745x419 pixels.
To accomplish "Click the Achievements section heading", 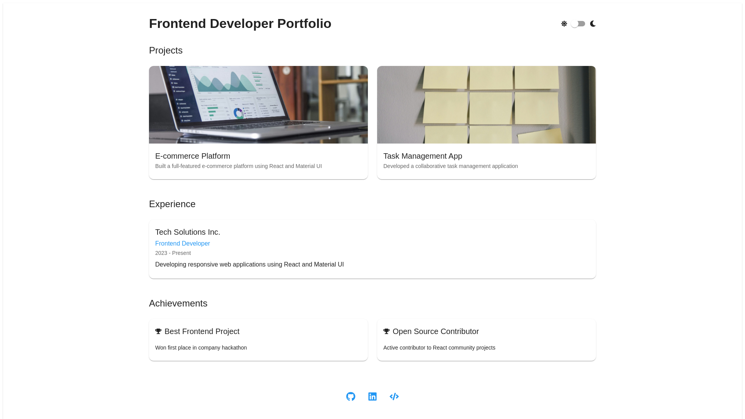I will 178,303.
